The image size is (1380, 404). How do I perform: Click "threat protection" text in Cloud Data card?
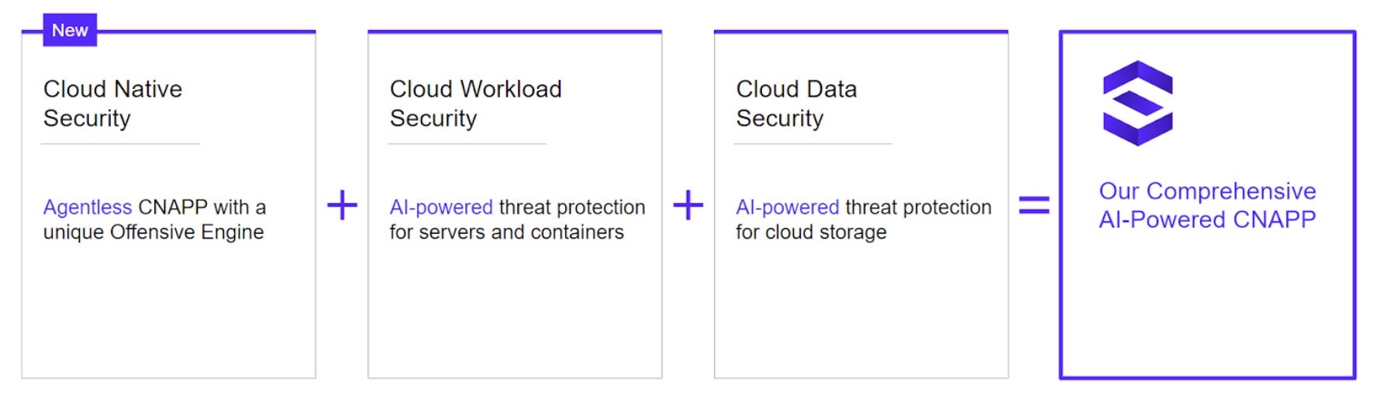pos(919,207)
